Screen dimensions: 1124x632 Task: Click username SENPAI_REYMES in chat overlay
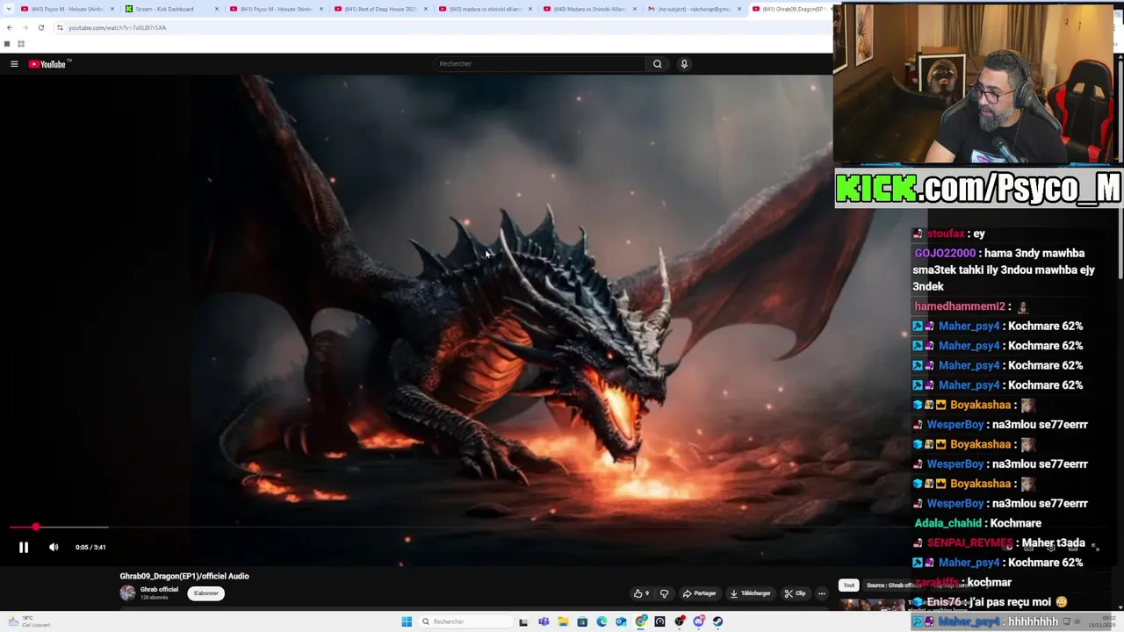[x=969, y=542]
